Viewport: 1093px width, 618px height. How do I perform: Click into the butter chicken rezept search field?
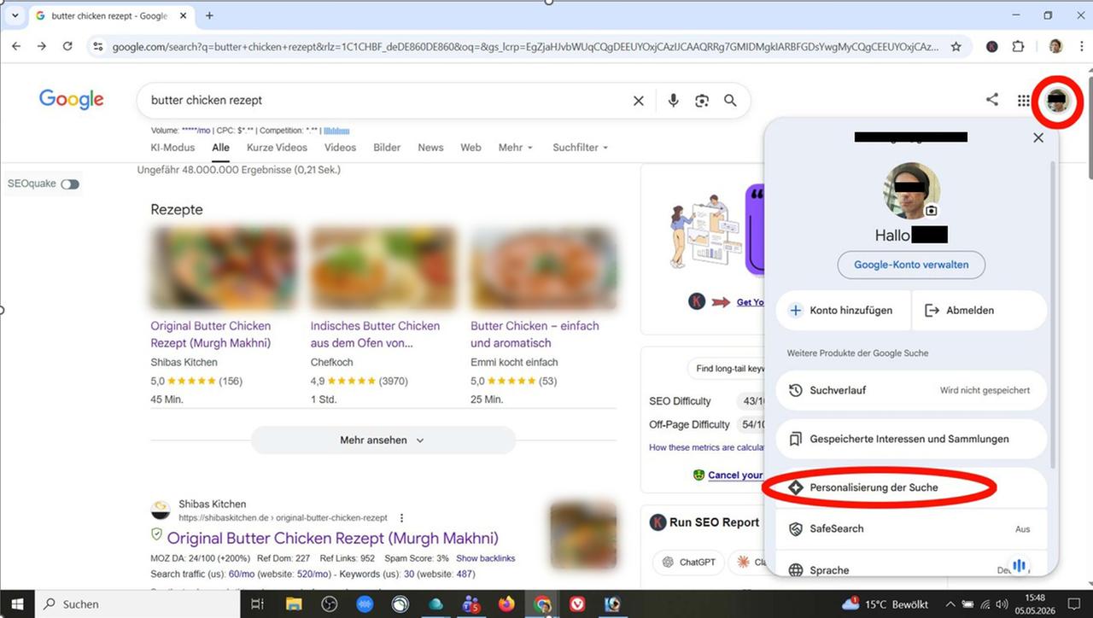point(383,101)
